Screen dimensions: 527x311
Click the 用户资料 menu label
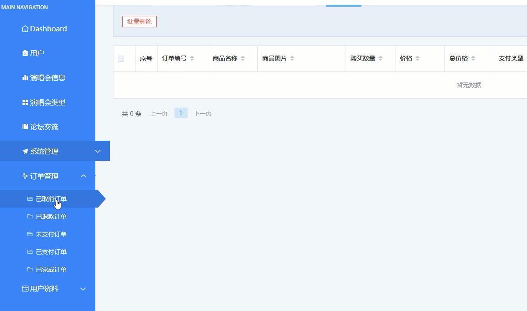point(45,289)
